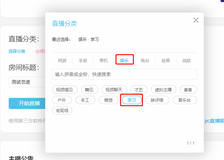Pick the 舞见 subcategory tag
224x160 pixels.
click(x=89, y=90)
